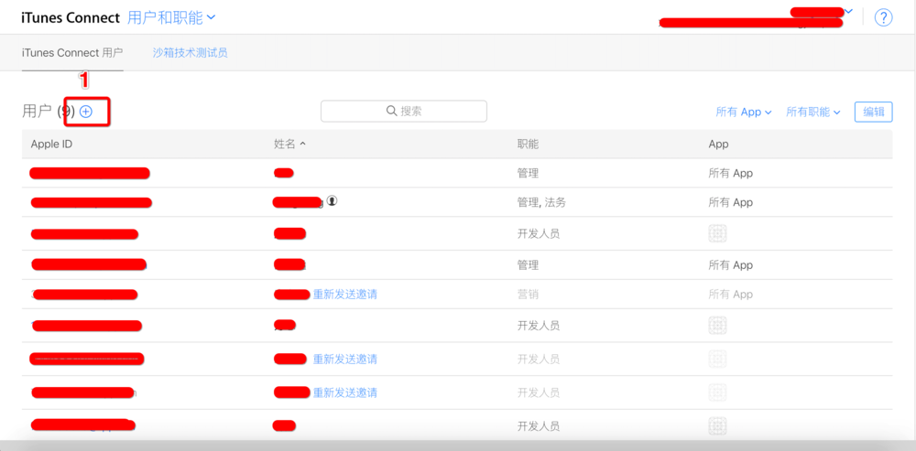Sort by the 姓名 column header
916x451 pixels.
tap(289, 145)
